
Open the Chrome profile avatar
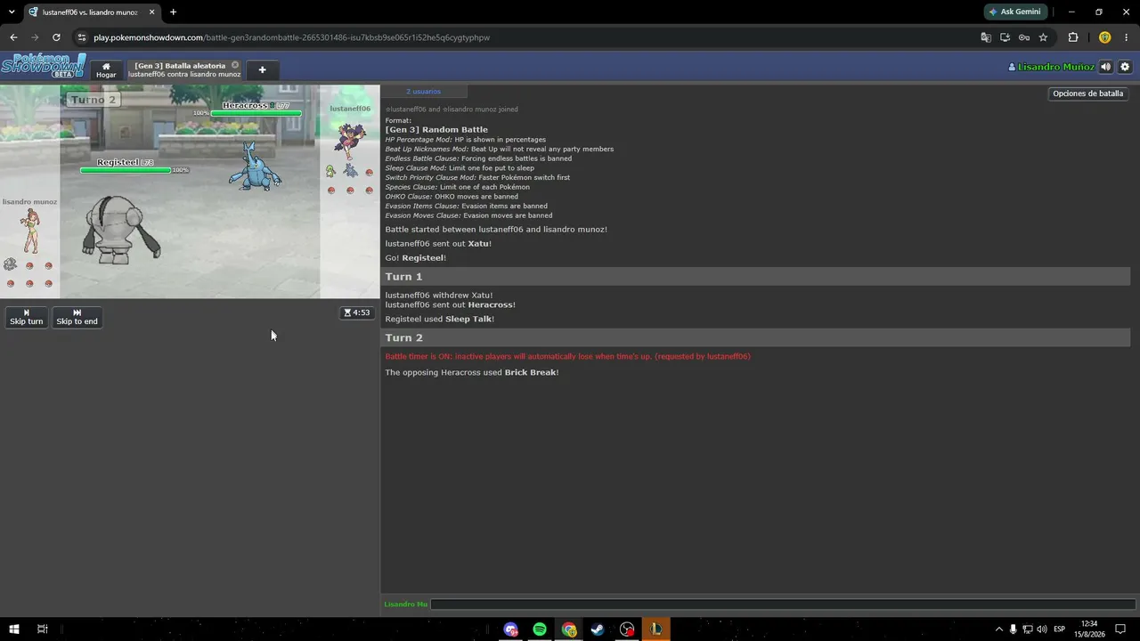click(x=1104, y=37)
